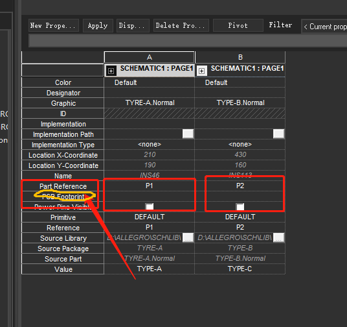Screen dimensions: 347x327
Task: Click Implementation Type <none> in column A
Action: click(150, 145)
